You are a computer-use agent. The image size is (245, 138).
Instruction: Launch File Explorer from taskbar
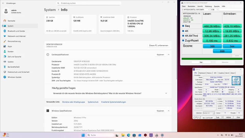tap(123, 135)
